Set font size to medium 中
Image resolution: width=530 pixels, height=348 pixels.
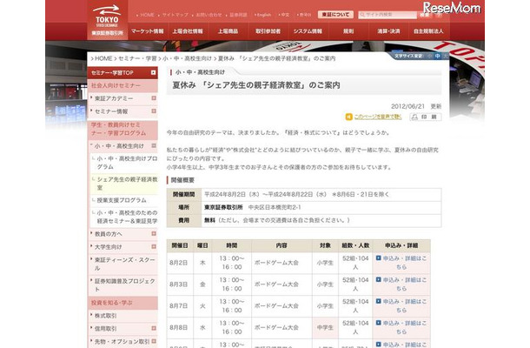click(x=438, y=57)
